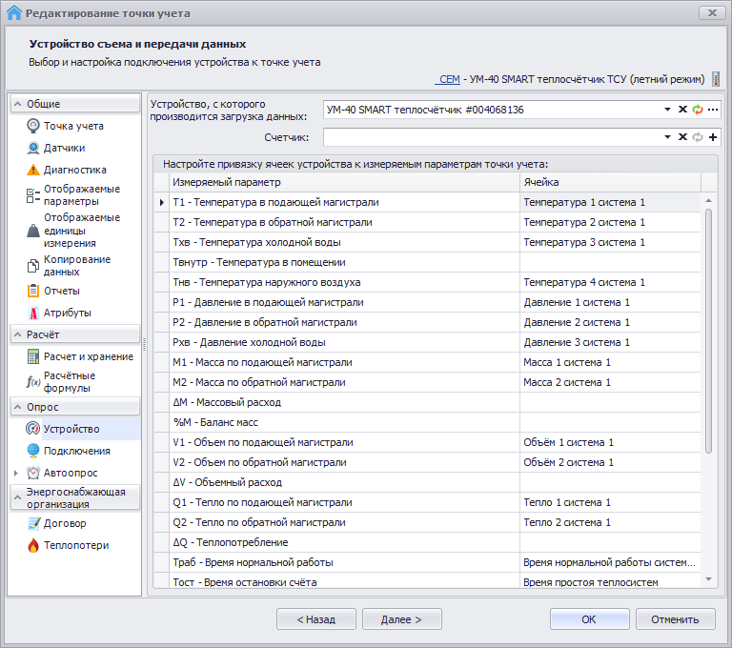Select the Договор sidebar item
The width and height of the screenshot is (732, 648).
pos(64,523)
